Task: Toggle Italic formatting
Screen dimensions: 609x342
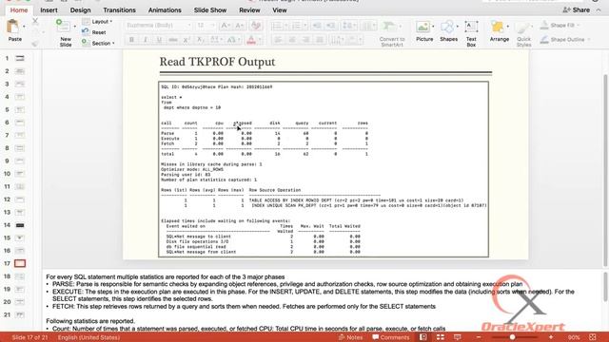Action: pos(146,40)
